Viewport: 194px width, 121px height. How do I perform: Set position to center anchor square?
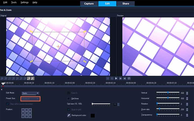(27, 113)
